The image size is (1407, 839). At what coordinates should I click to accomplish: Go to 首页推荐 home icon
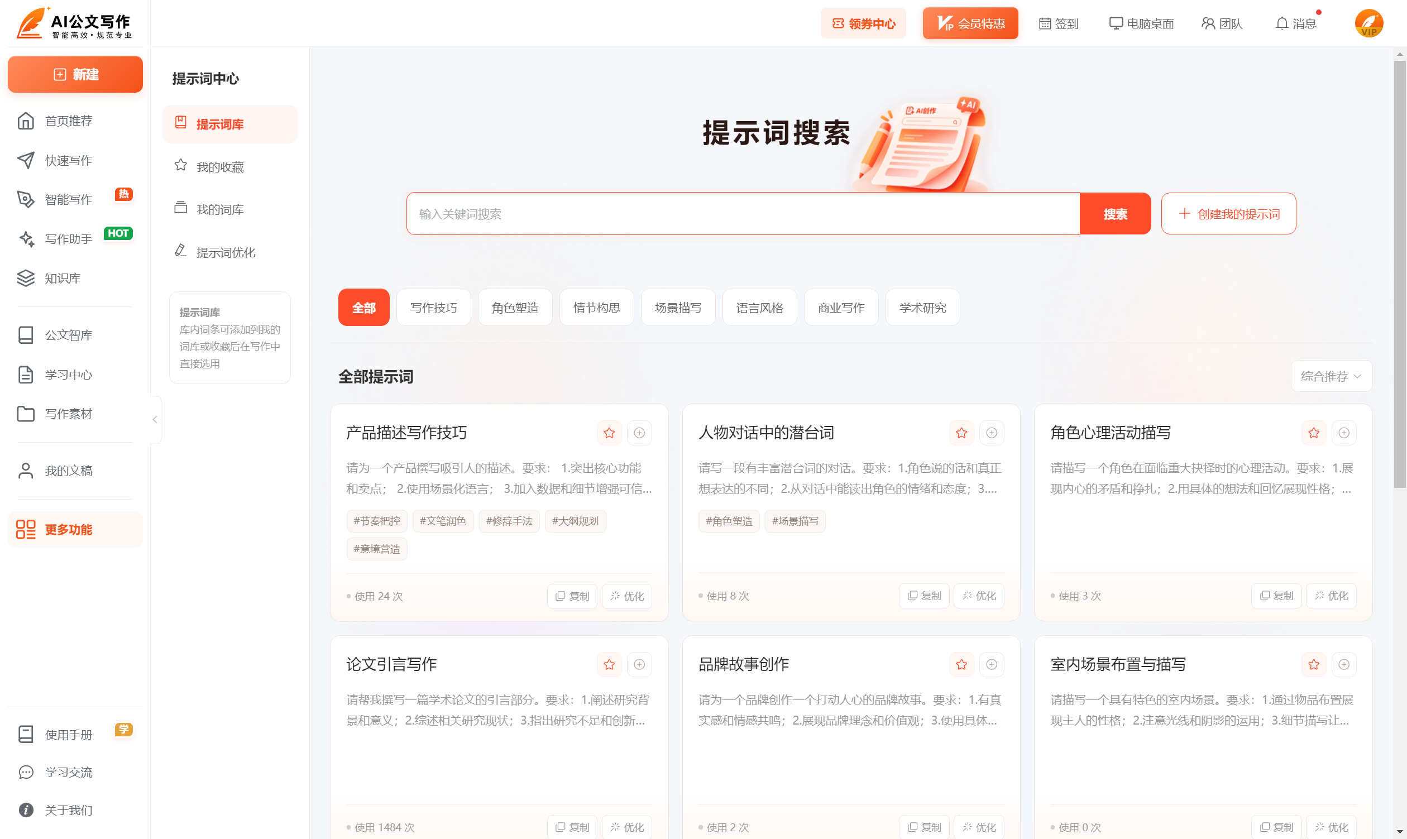pos(26,121)
